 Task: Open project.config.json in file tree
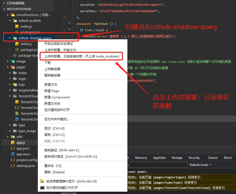click(x=27, y=160)
